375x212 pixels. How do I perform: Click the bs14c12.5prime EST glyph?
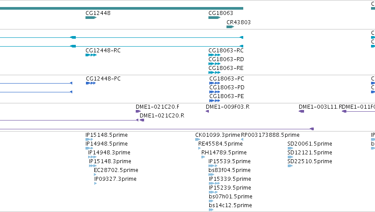[x=211, y=210]
